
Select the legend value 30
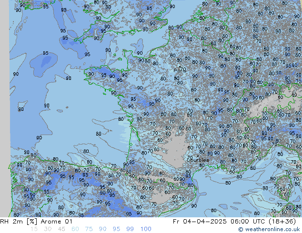tap(48, 229)
